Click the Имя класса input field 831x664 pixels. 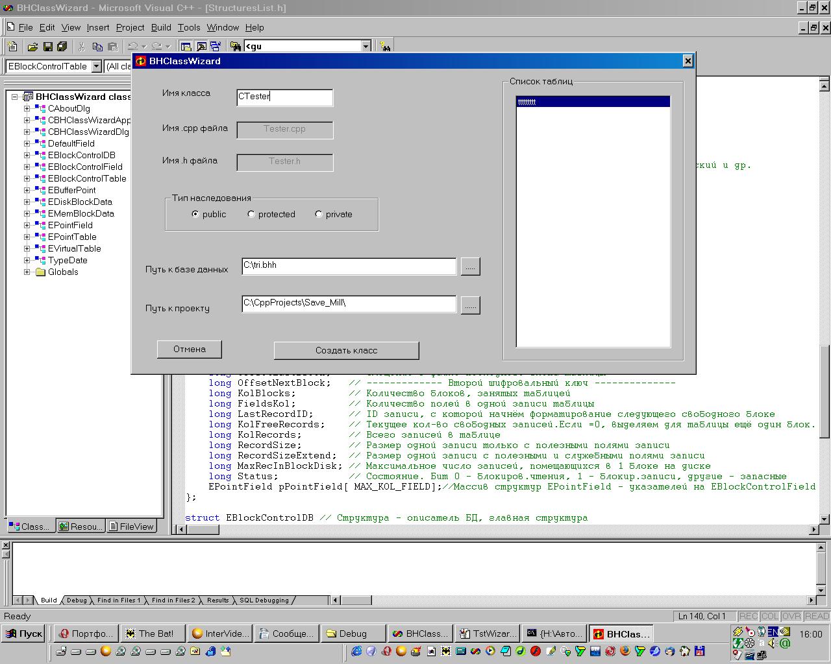[284, 97]
